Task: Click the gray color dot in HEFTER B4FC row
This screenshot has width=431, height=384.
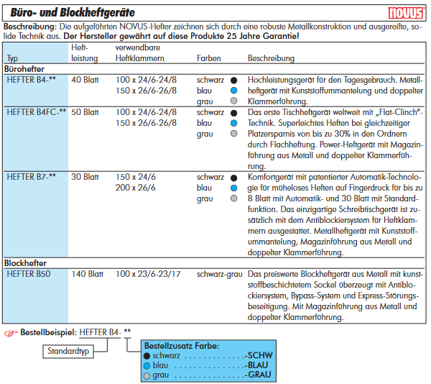Action: [x=234, y=134]
